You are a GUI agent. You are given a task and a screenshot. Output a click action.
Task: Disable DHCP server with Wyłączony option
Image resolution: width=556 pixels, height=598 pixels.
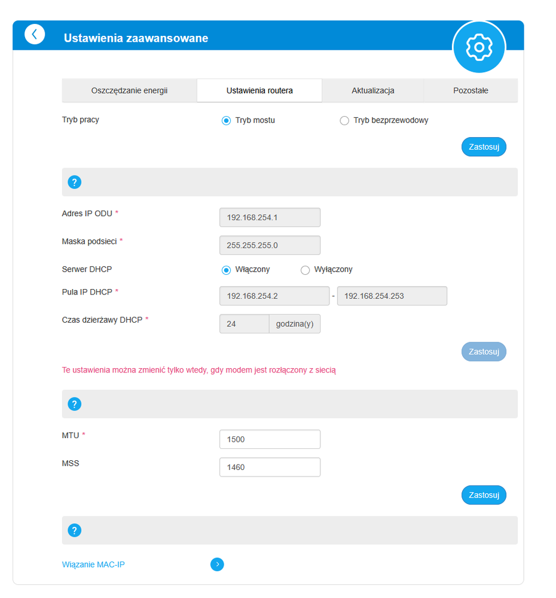pyautogui.click(x=305, y=270)
